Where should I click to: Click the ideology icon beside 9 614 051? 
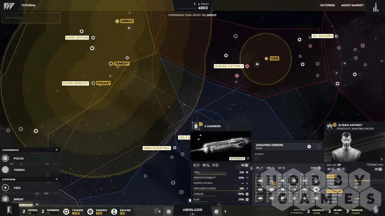click(114, 211)
